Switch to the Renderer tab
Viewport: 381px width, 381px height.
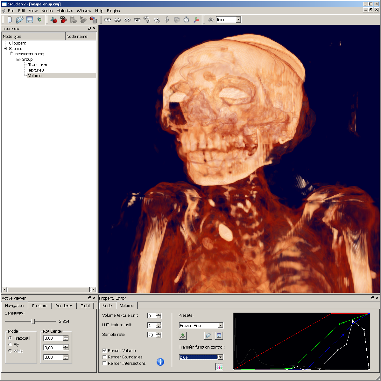64,306
